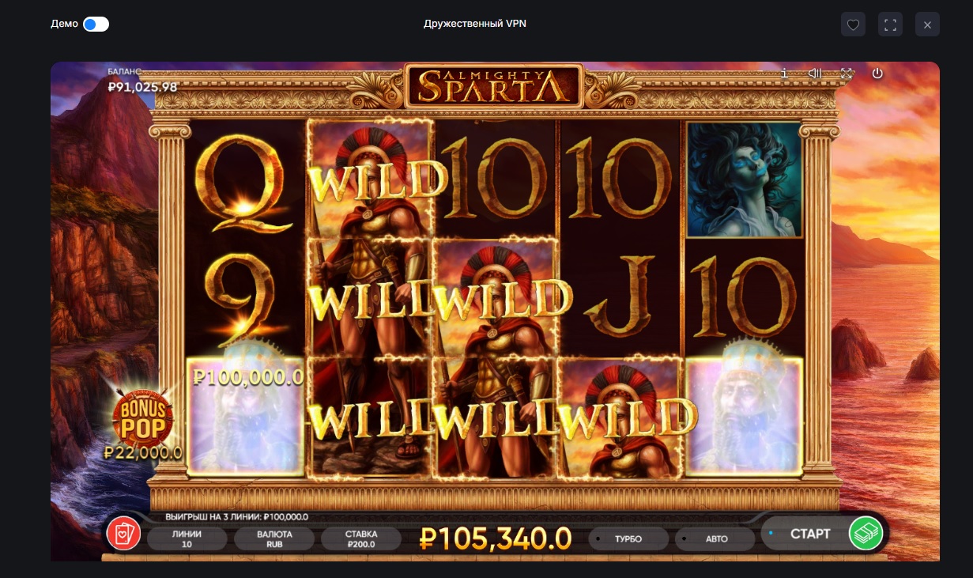The image size is (973, 578).
Task: Click the green cash stack spin icon
Action: pos(866,533)
